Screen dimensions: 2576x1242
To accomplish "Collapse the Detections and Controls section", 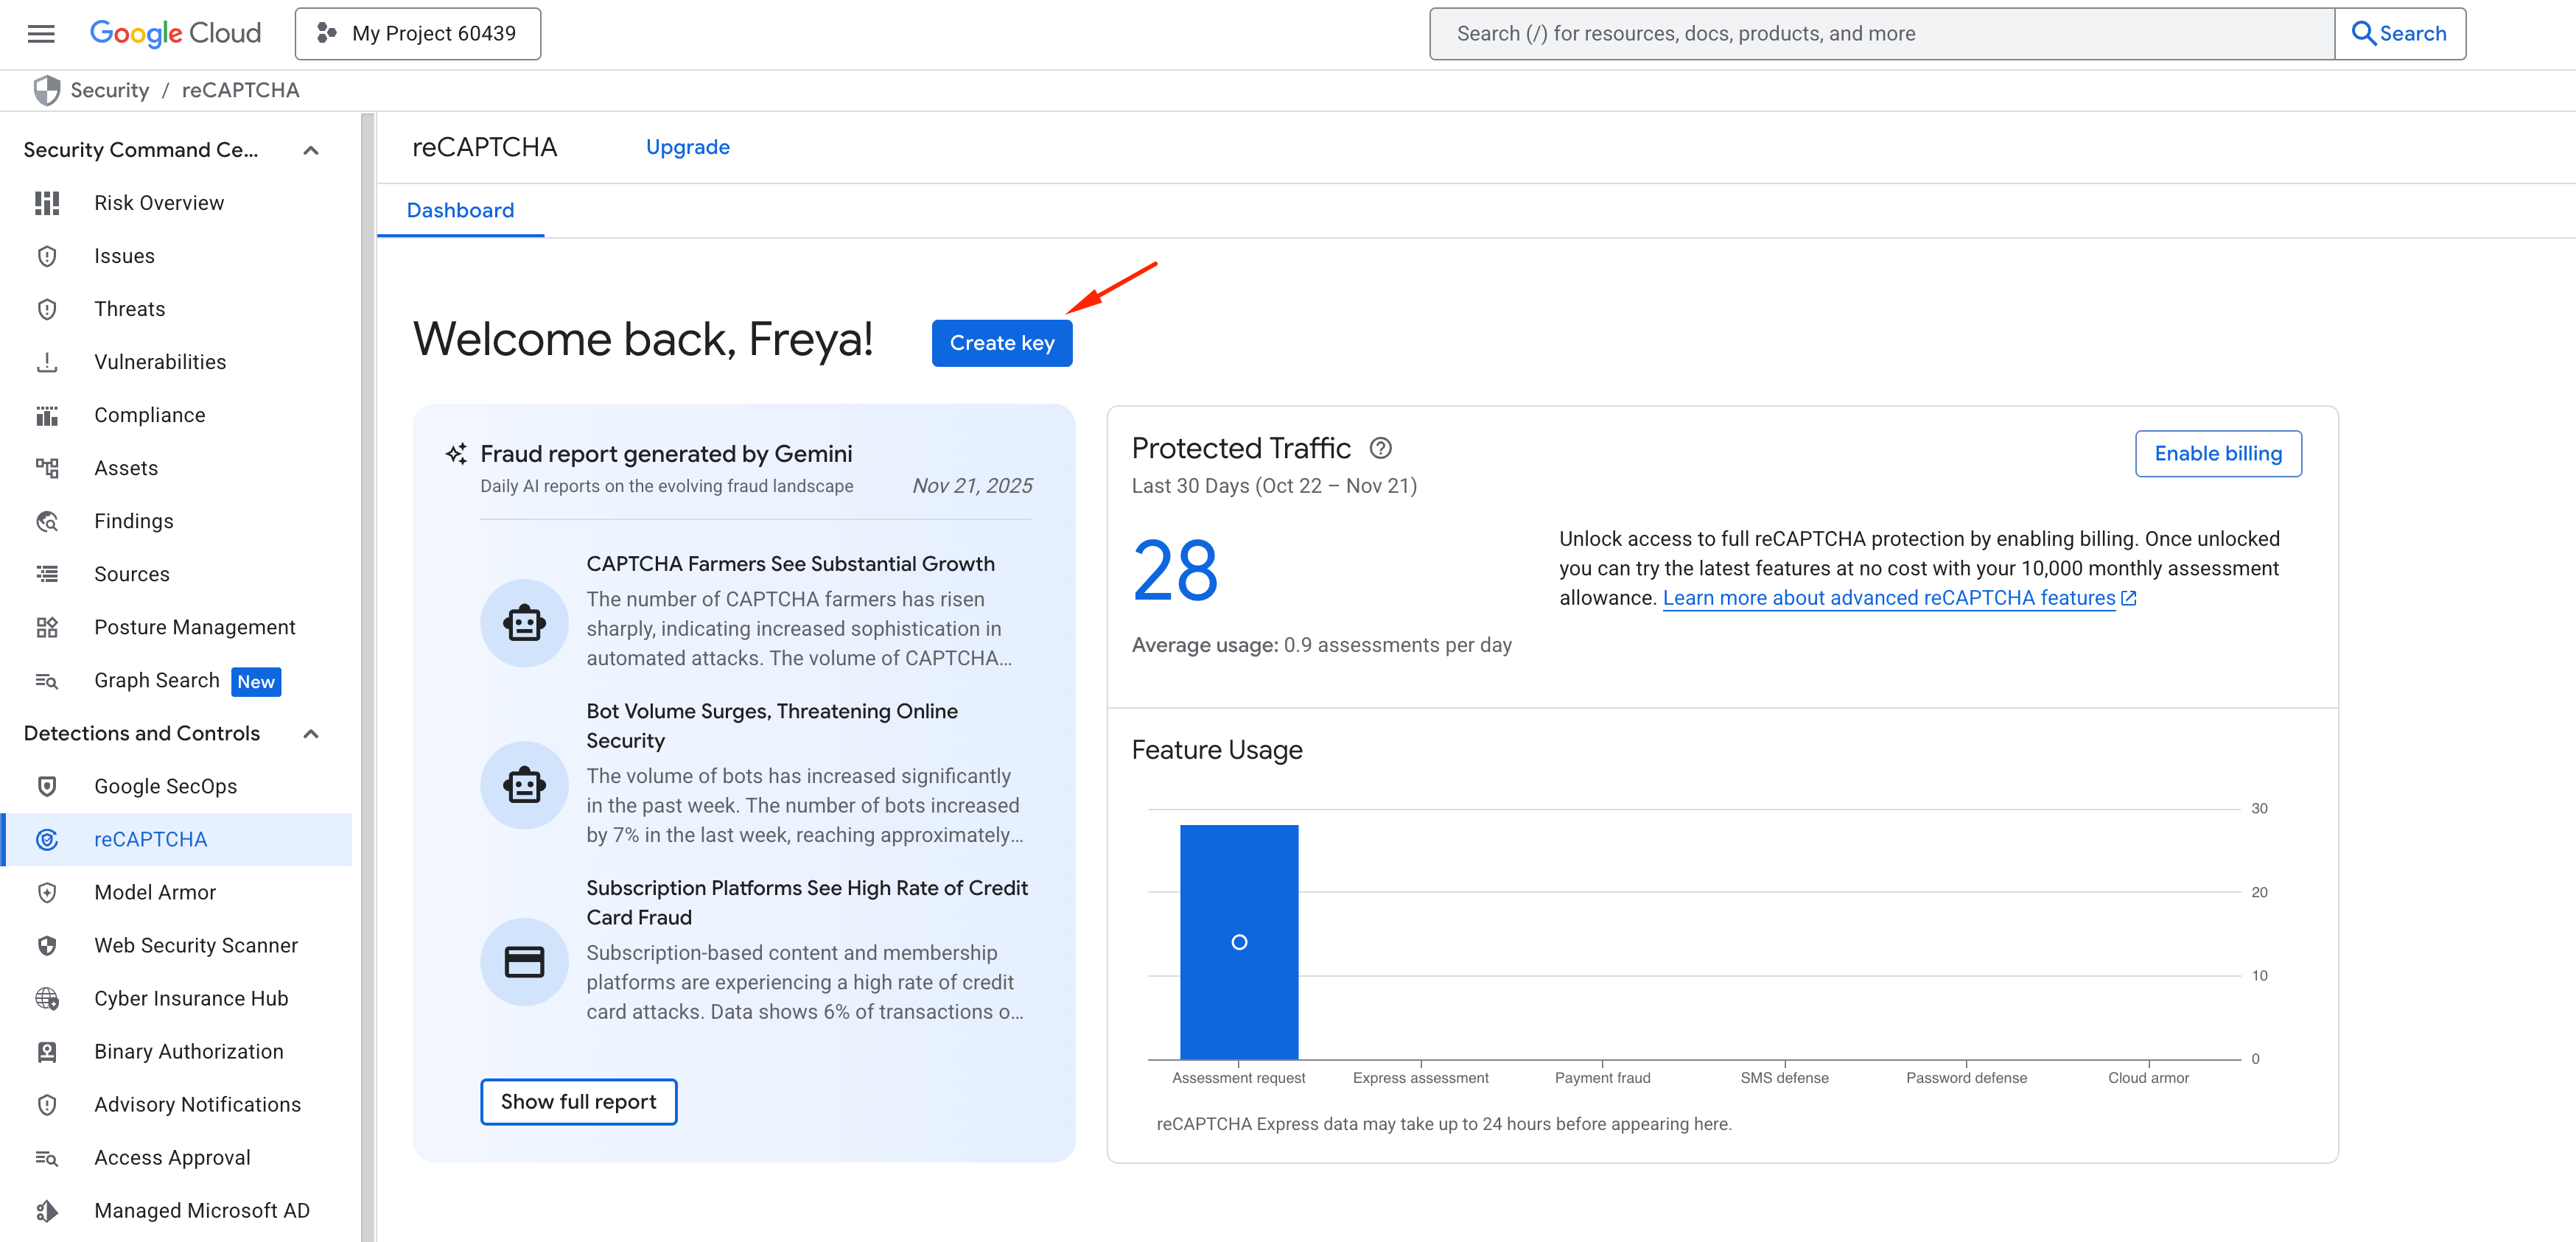I will click(x=311, y=734).
